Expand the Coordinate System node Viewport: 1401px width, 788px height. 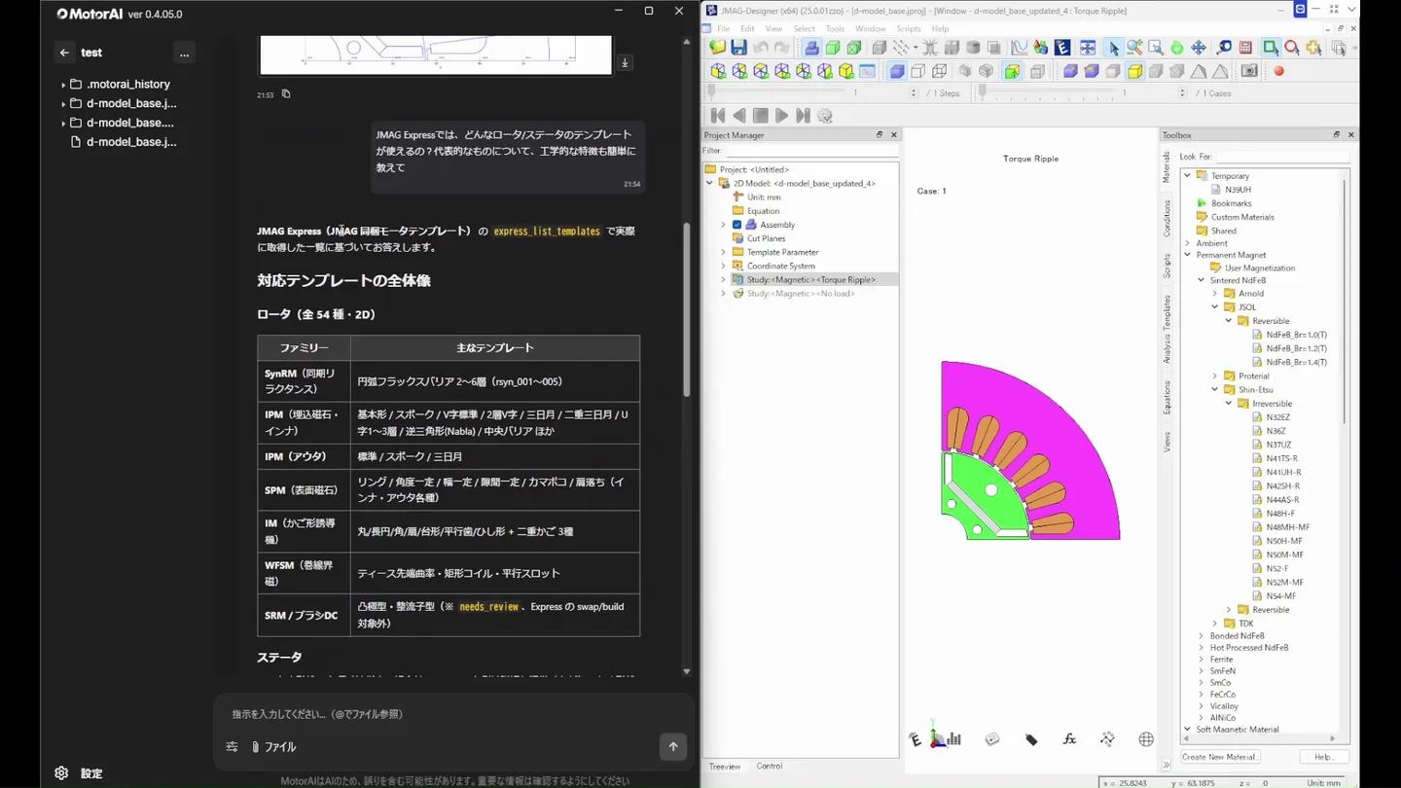click(x=723, y=266)
